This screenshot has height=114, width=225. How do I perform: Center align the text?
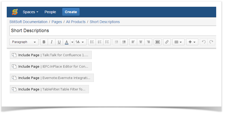point(141,42)
